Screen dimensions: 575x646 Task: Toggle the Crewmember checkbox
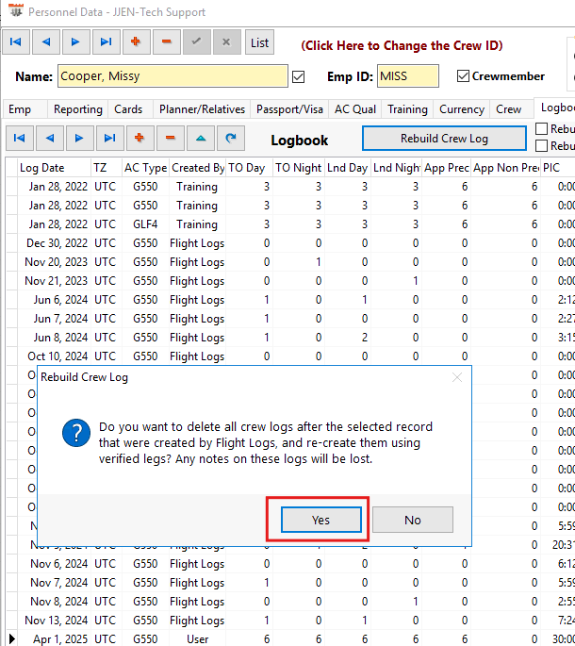click(x=463, y=76)
